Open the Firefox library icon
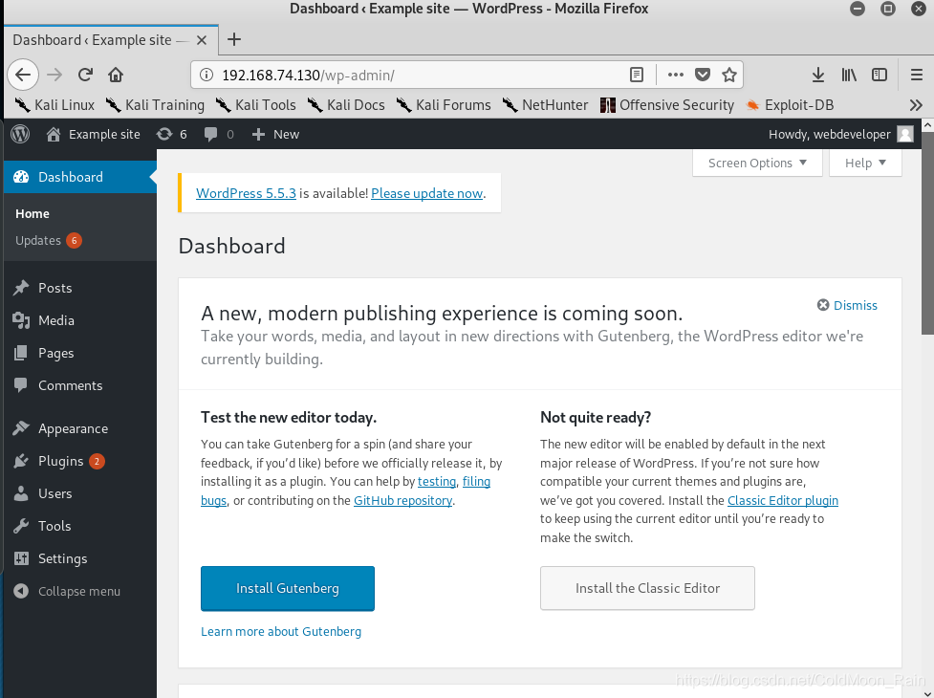The height and width of the screenshot is (698, 934). [849, 75]
